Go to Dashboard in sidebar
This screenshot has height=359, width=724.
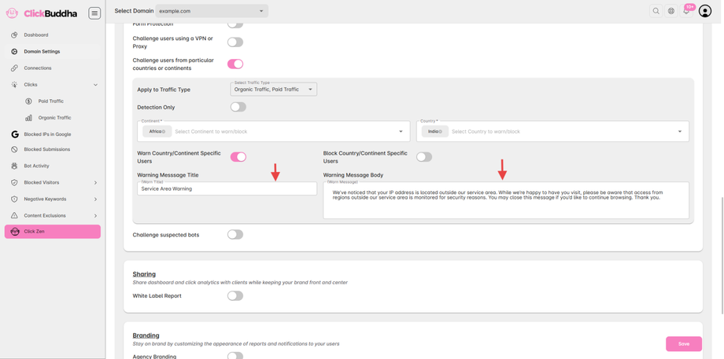pos(36,35)
